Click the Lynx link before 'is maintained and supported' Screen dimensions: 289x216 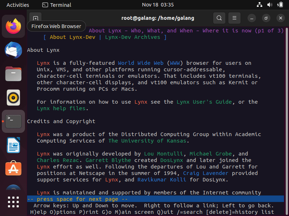tap(43, 193)
